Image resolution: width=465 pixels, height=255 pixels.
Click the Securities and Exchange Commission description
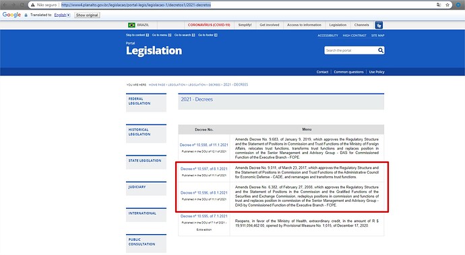click(307, 196)
